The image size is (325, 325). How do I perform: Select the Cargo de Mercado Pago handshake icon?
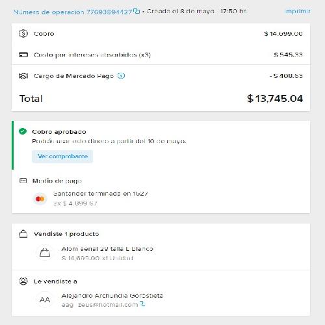coord(23,76)
